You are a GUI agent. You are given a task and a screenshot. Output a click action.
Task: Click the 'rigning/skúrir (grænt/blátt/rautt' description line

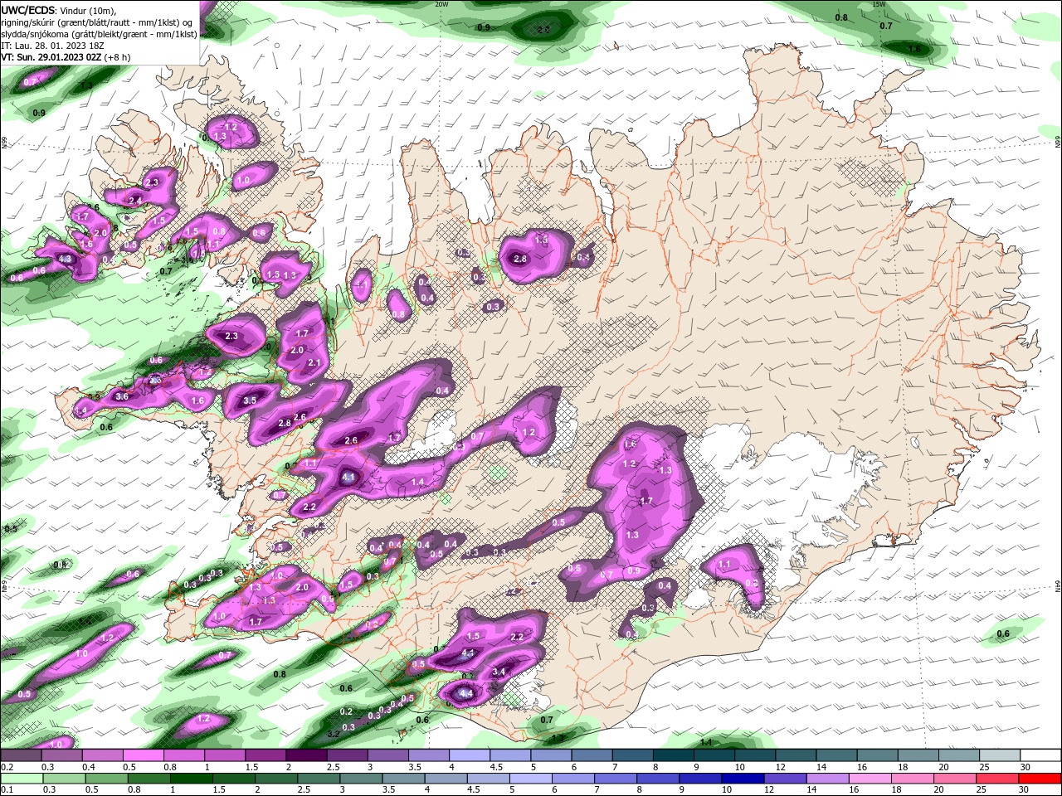[98, 22]
